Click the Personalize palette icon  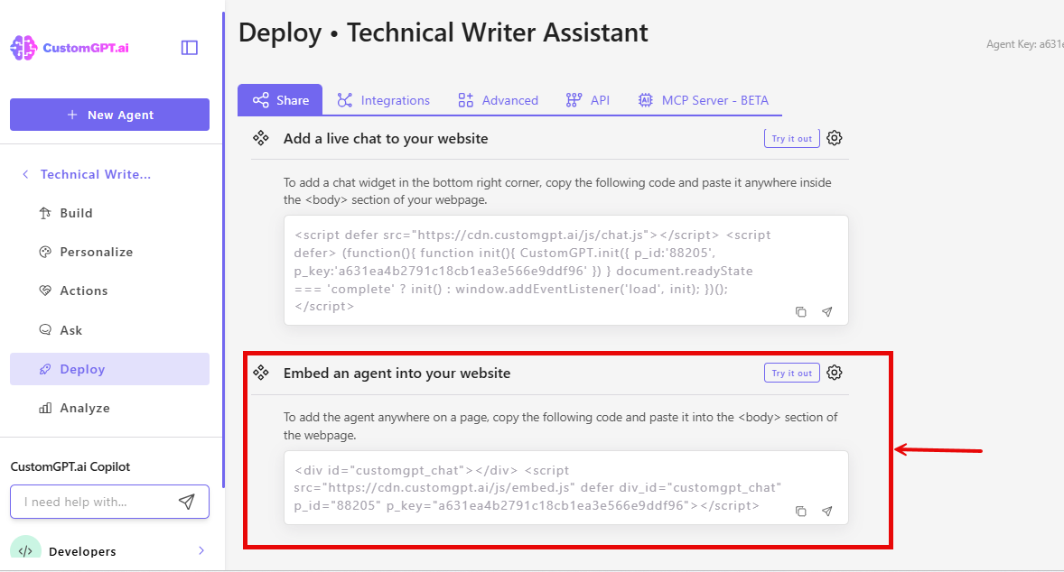[45, 252]
